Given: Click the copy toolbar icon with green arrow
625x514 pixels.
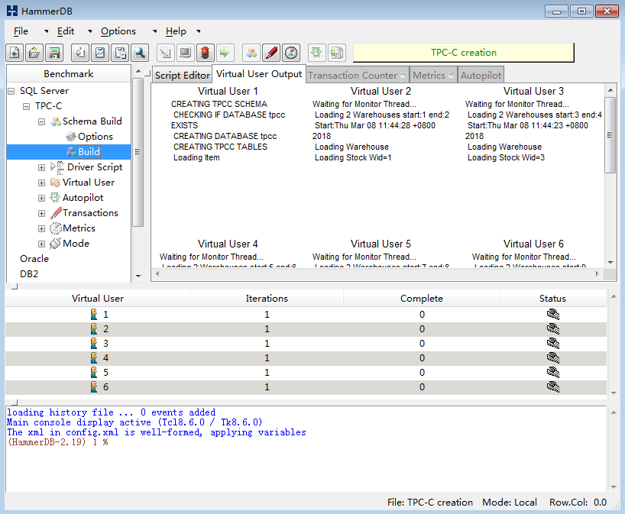Looking at the screenshot, I should (80, 53).
